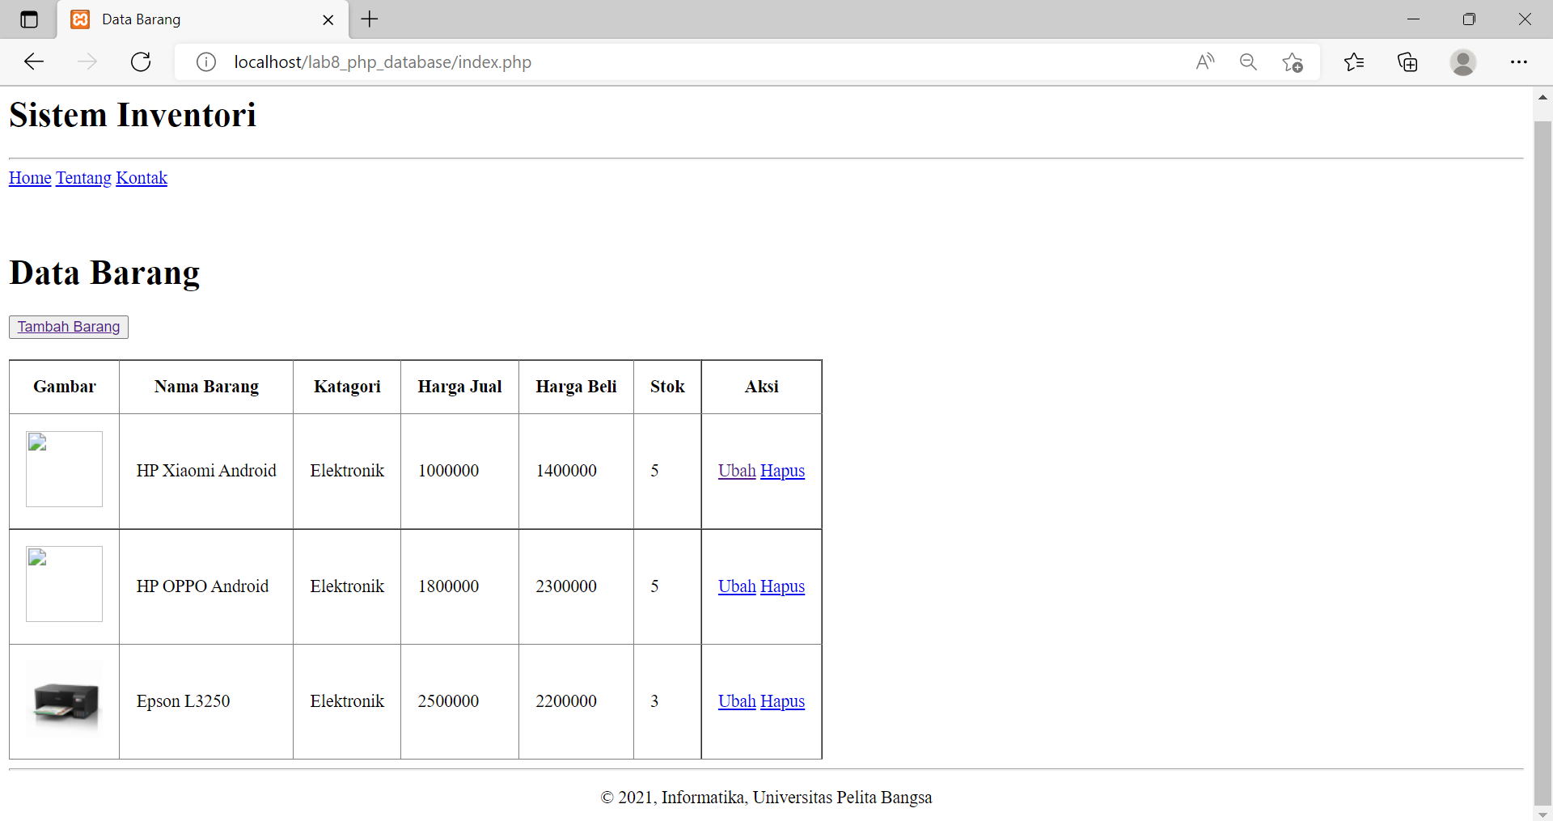The width and height of the screenshot is (1553, 821).
Task: Click the page reload icon
Action: [x=140, y=61]
